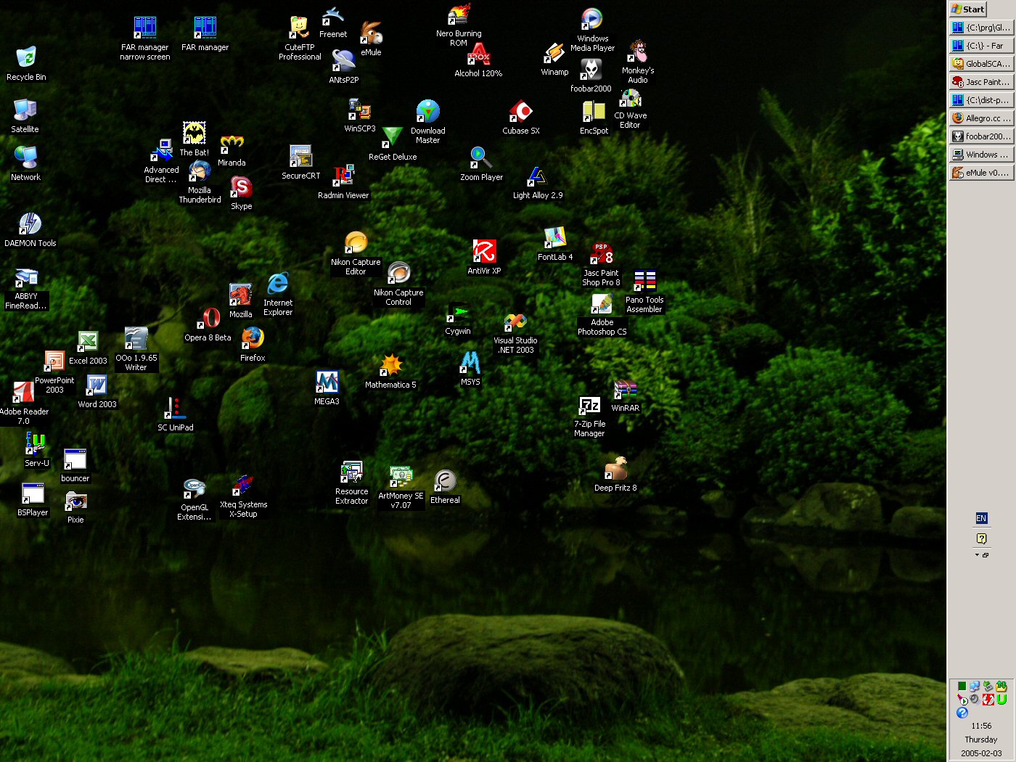Switch to the eMule taskbar window
The width and height of the screenshot is (1016, 762).
point(981,173)
